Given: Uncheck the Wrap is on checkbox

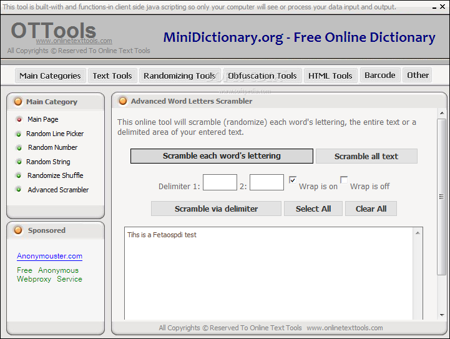Looking at the screenshot, I should [x=293, y=180].
